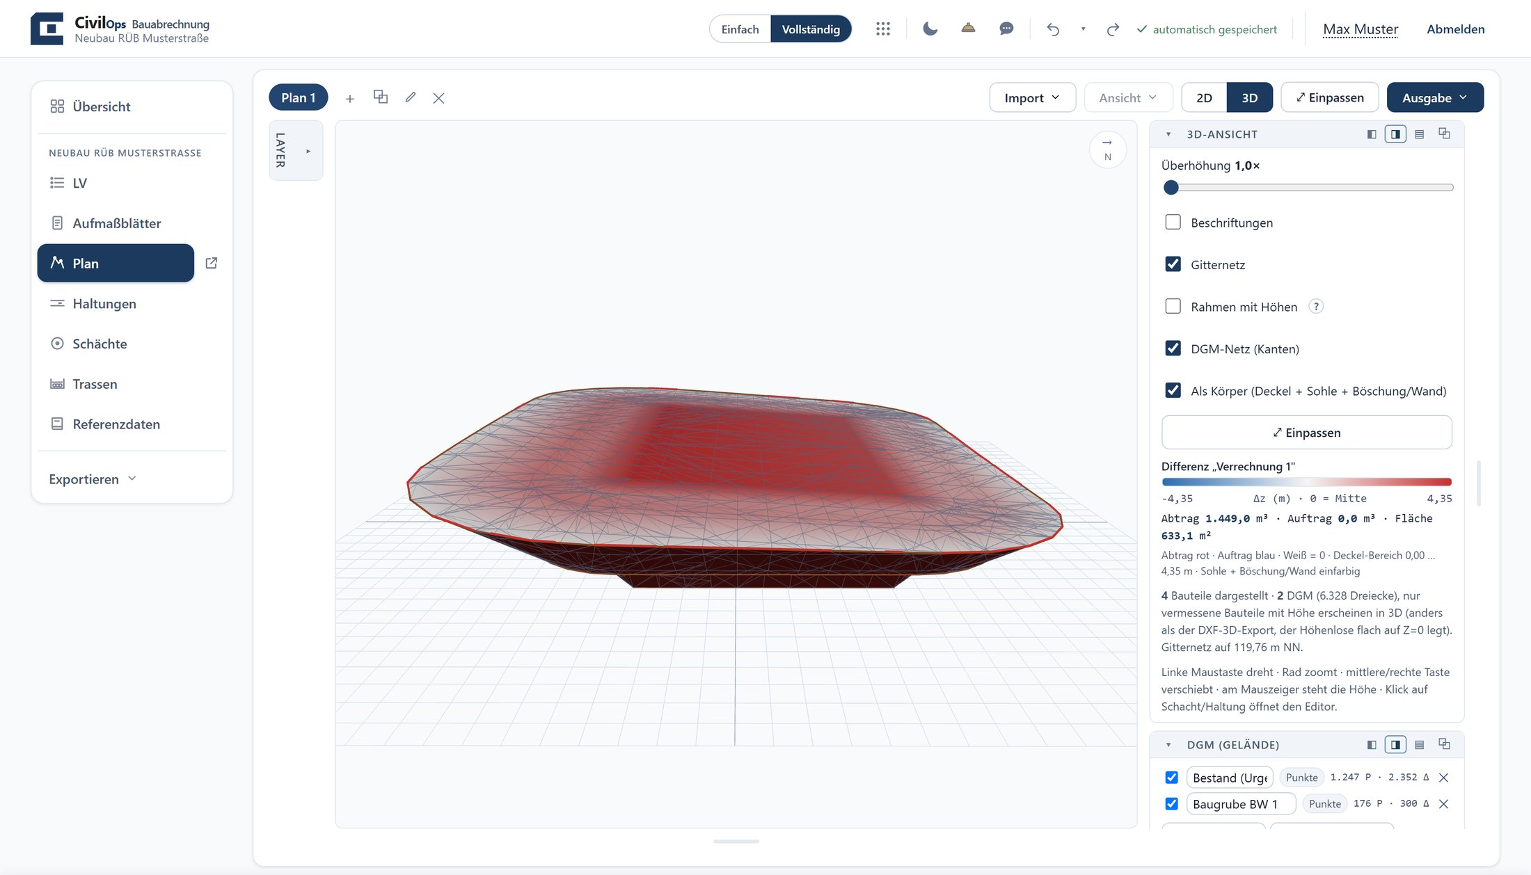Add a new plan with plus icon

pos(350,98)
